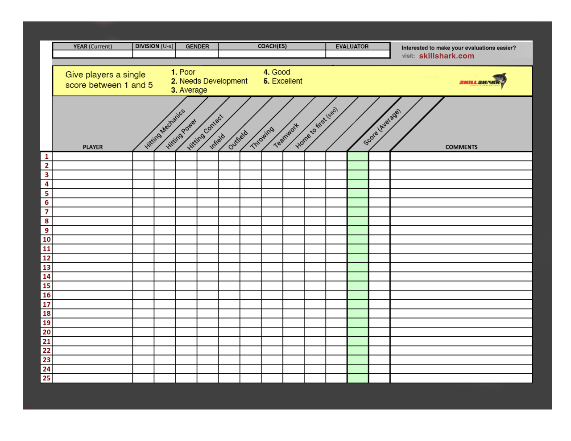Select the GENDER input cell
The image size is (571, 441).
click(197, 54)
